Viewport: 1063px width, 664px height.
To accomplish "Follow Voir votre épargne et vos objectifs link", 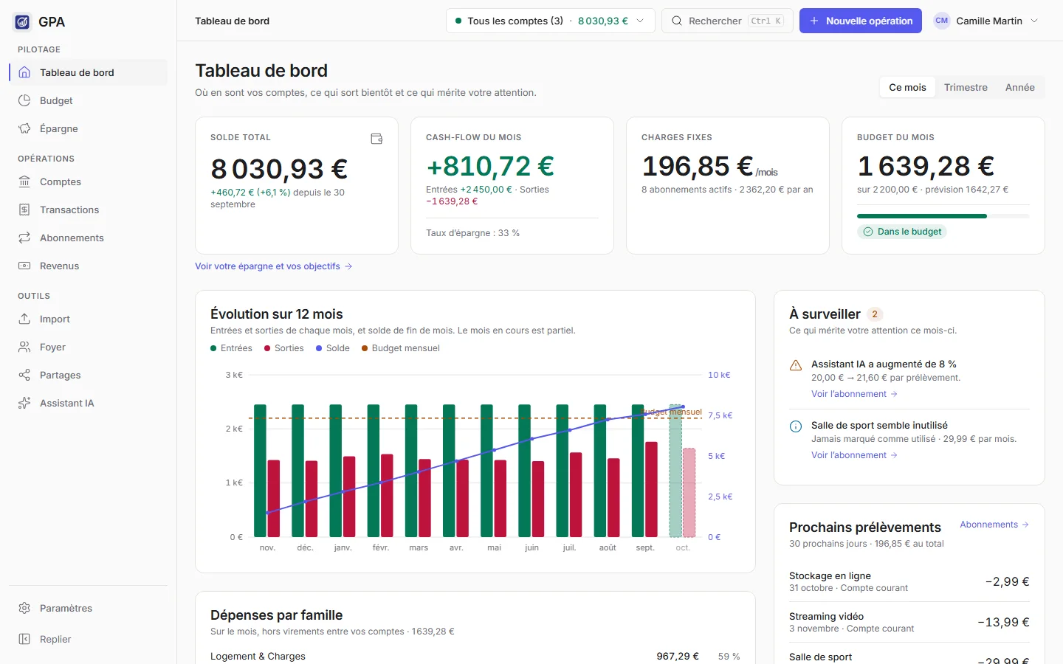I will click(273, 266).
